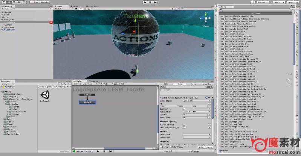The height and width of the screenshot is (156, 301).
Task: Collapse the ExtraObjects item in Hierarchy
Action: point(1,20)
